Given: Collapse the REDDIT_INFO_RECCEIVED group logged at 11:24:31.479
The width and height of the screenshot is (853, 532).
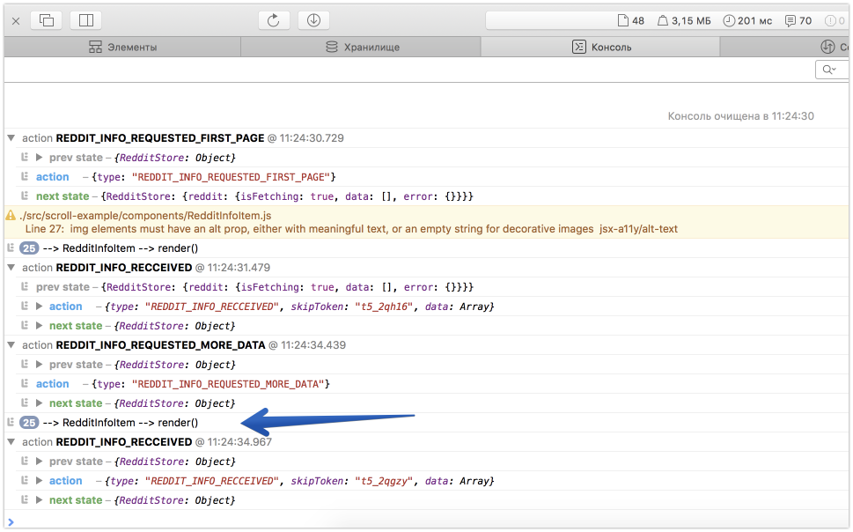Looking at the screenshot, I should (x=11, y=268).
